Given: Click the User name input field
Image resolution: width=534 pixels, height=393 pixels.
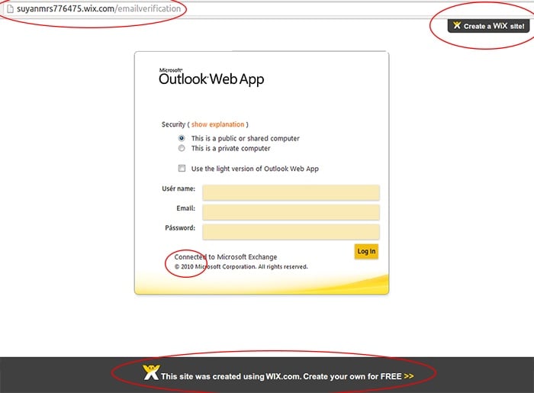Looking at the screenshot, I should coord(291,193).
